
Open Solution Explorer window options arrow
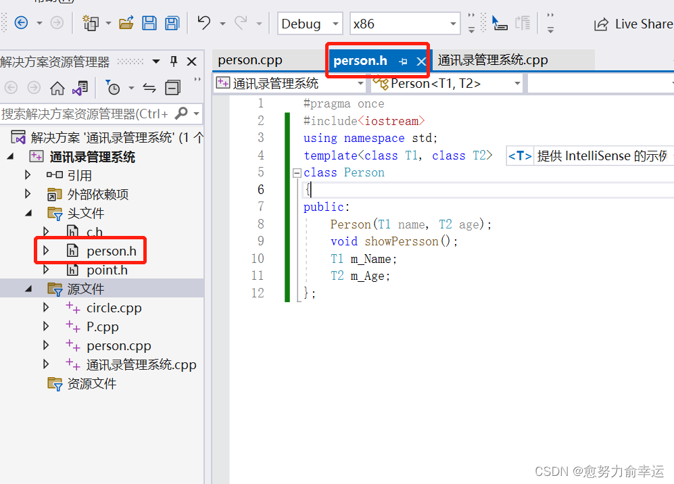click(x=156, y=62)
